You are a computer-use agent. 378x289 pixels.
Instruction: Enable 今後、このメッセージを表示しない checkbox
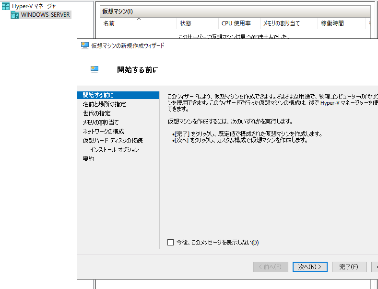coord(170,243)
